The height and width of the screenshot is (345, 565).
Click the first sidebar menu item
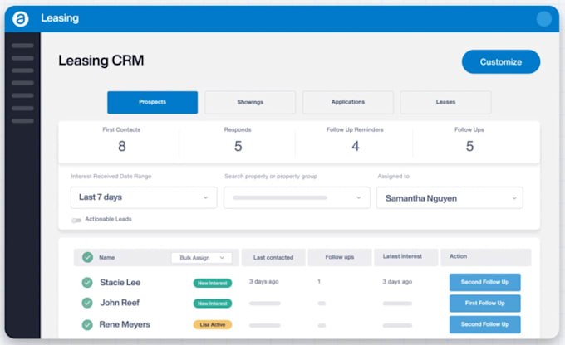22,46
